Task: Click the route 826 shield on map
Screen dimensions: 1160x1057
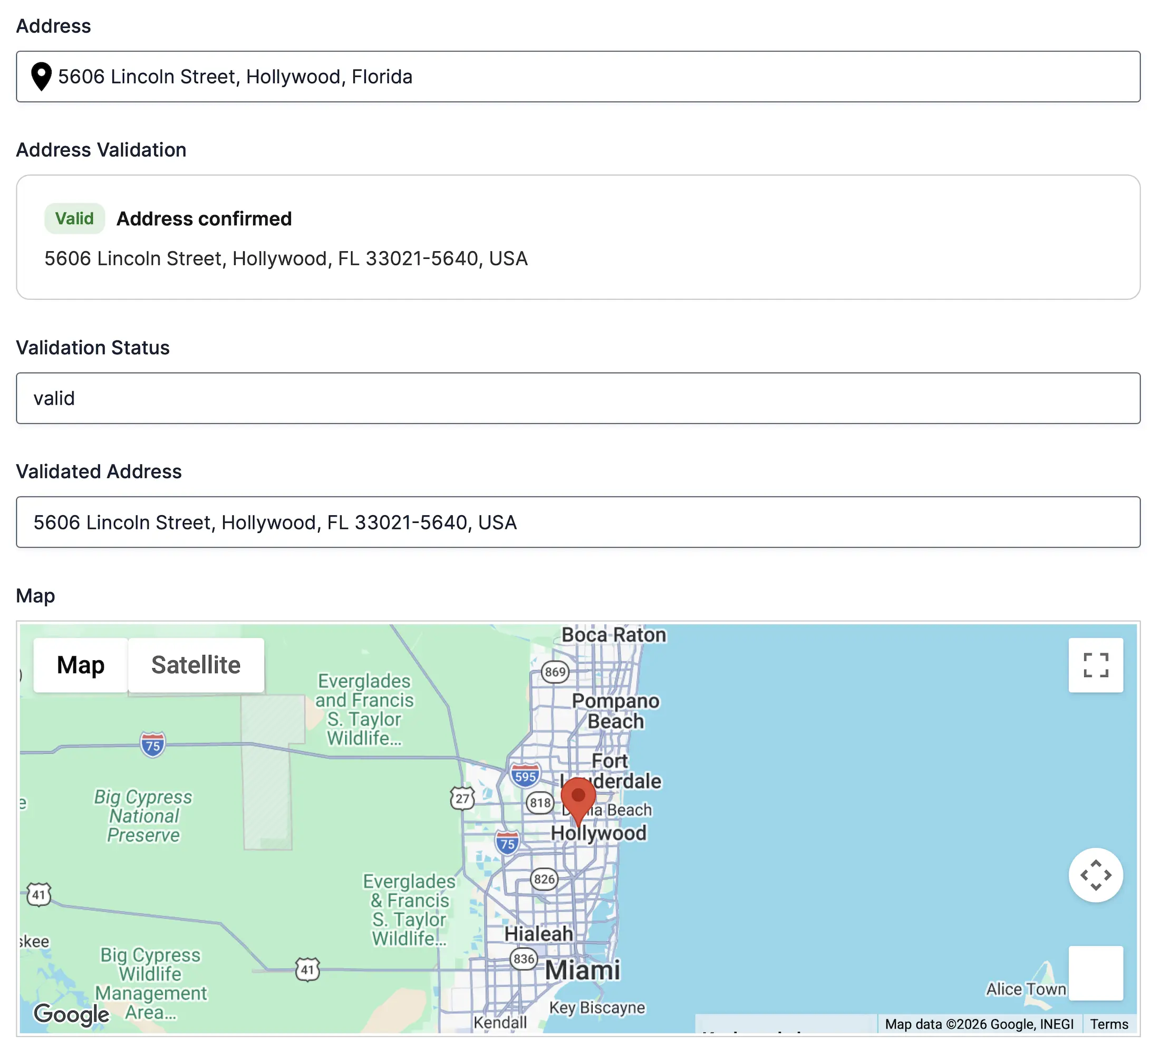Action: pos(544,879)
